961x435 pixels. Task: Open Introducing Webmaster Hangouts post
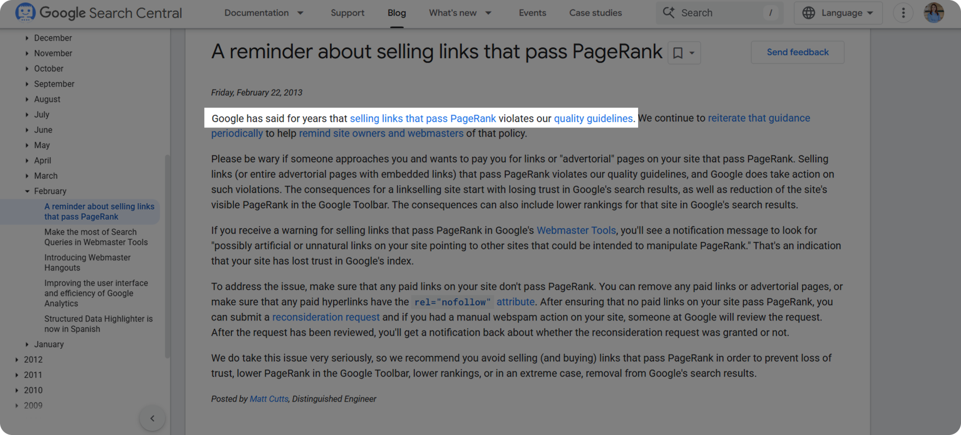tap(88, 262)
